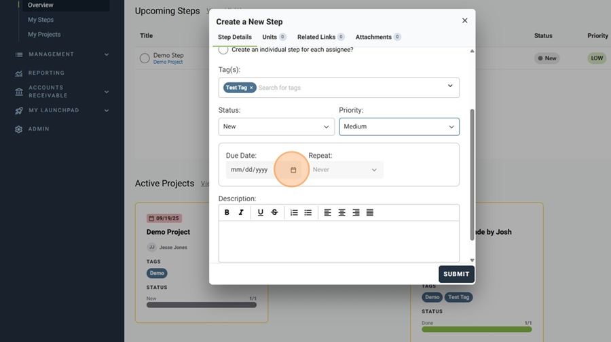Image resolution: width=611 pixels, height=342 pixels.
Task: Open the Repeat dropdown showing Never
Action: [346, 170]
